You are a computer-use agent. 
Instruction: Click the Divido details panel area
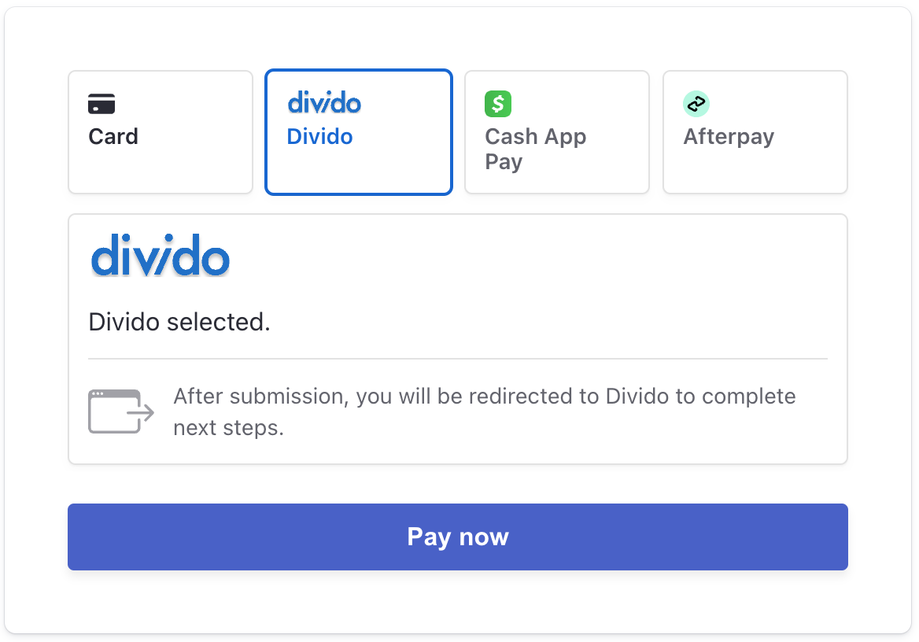(458, 338)
